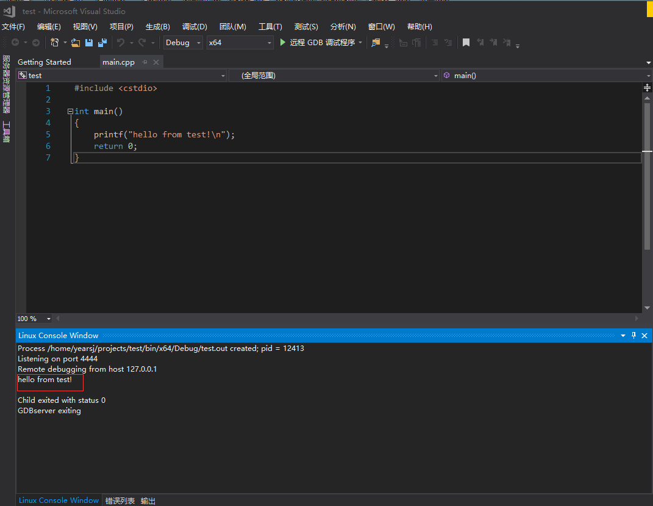Open the 编辑(E) menu
Image resolution: width=653 pixels, height=506 pixels.
coord(49,27)
